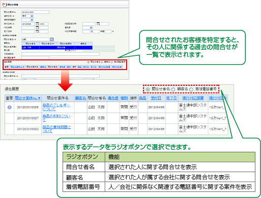The image size is (261, 198).
Task: Click the 過去履歴 heading of the enlarged panel
Action: point(12,89)
